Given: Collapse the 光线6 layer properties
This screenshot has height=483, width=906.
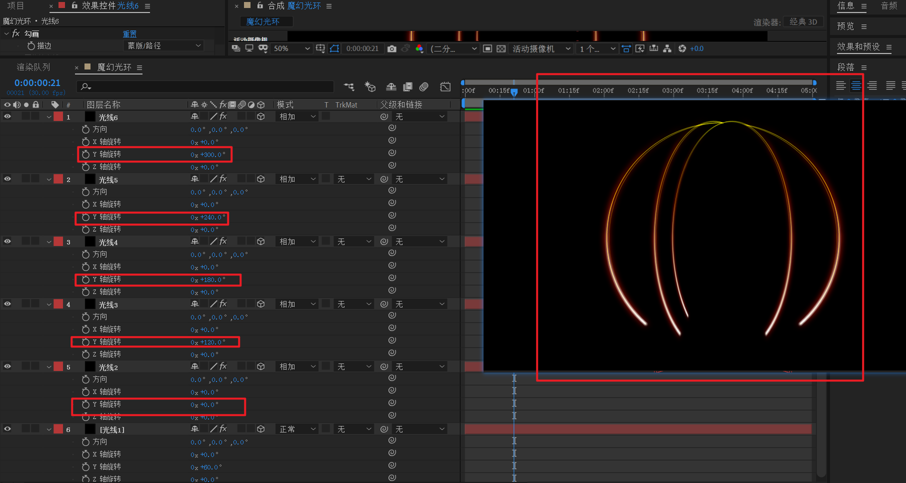Looking at the screenshot, I should click(x=49, y=117).
